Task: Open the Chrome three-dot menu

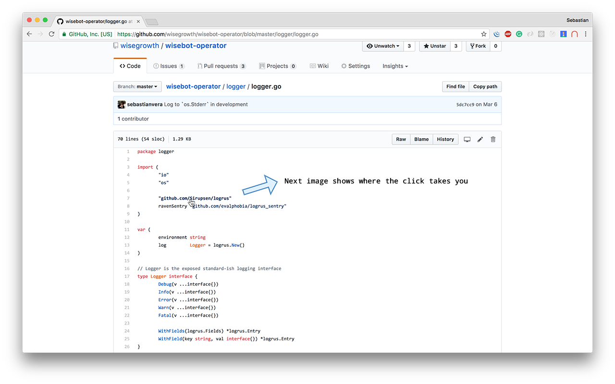Action: pos(586,34)
